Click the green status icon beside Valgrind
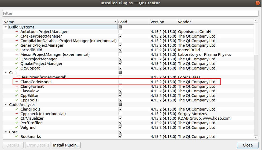The height and width of the screenshot is (150, 262). [17, 127]
